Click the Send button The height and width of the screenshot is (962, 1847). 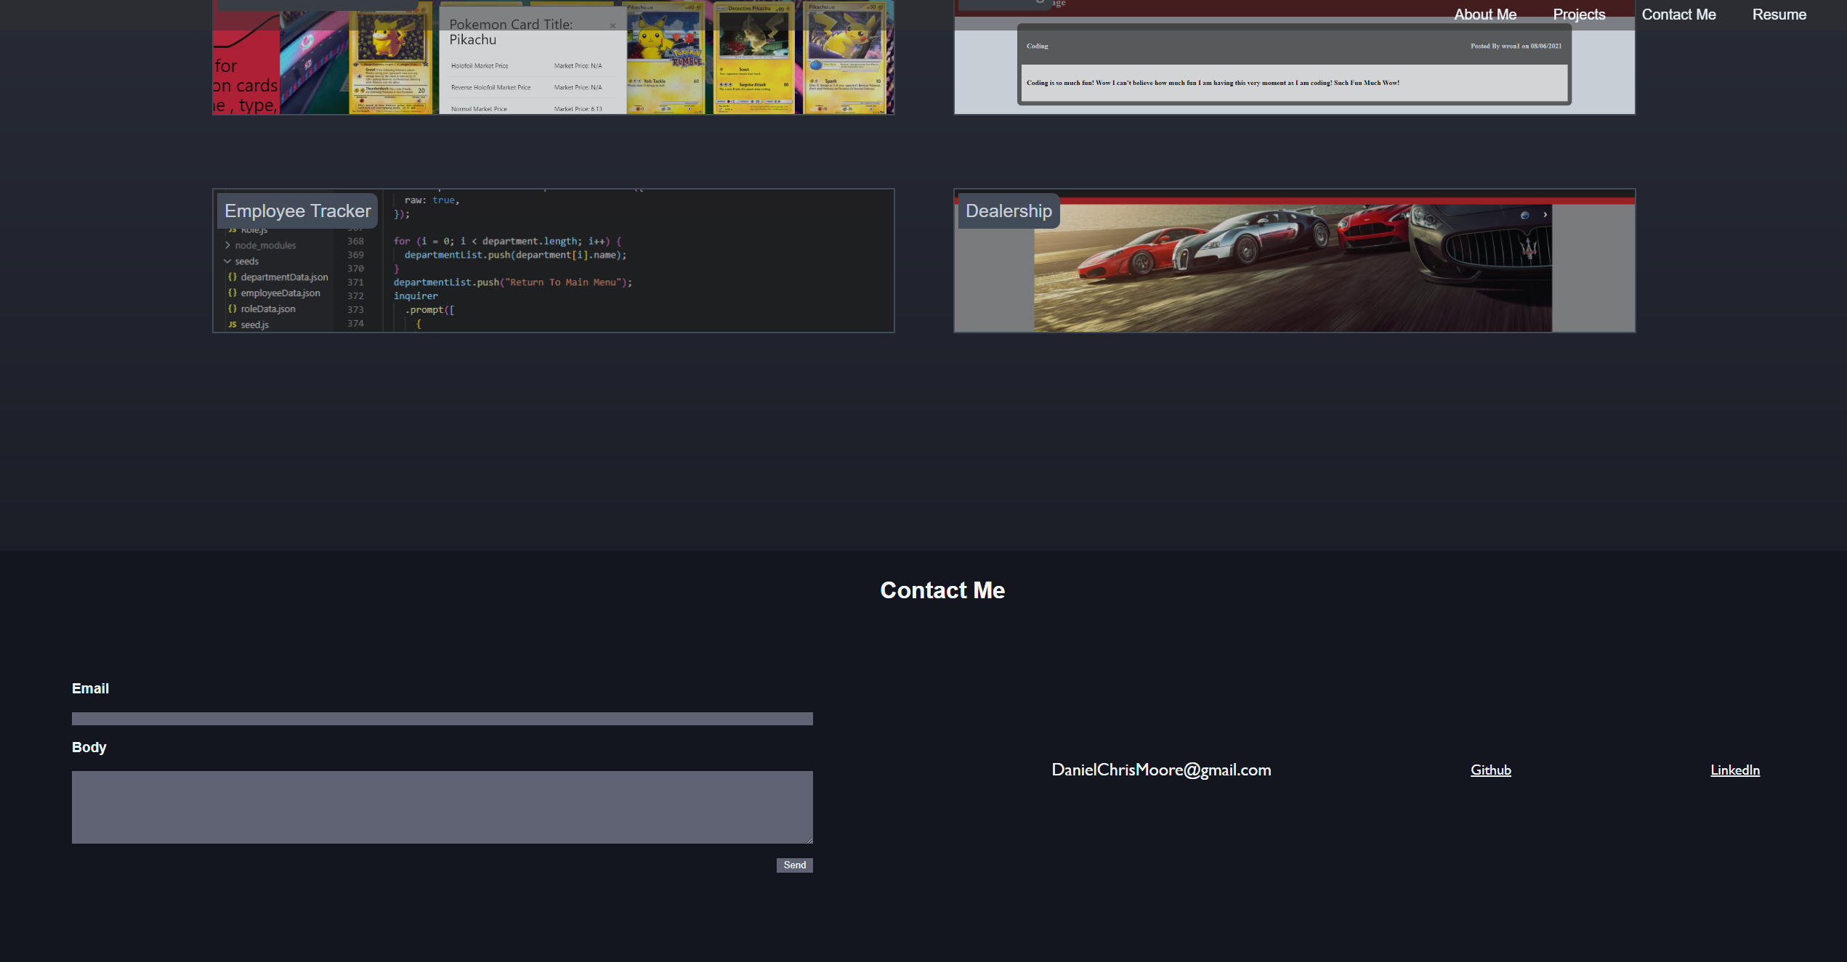(794, 865)
